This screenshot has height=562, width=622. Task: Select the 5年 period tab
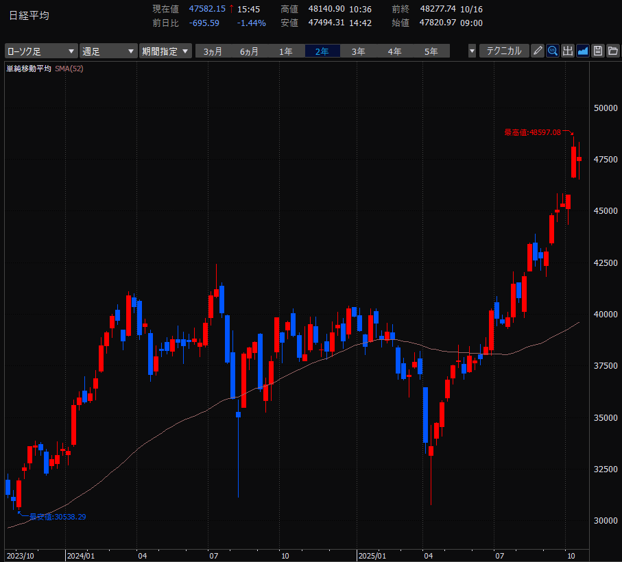[431, 51]
